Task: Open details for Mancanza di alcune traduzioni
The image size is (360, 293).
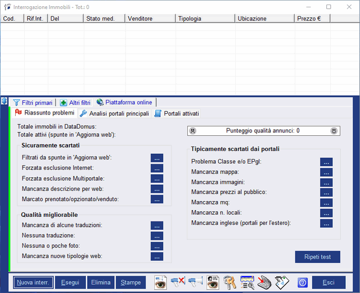Action: [157, 225]
